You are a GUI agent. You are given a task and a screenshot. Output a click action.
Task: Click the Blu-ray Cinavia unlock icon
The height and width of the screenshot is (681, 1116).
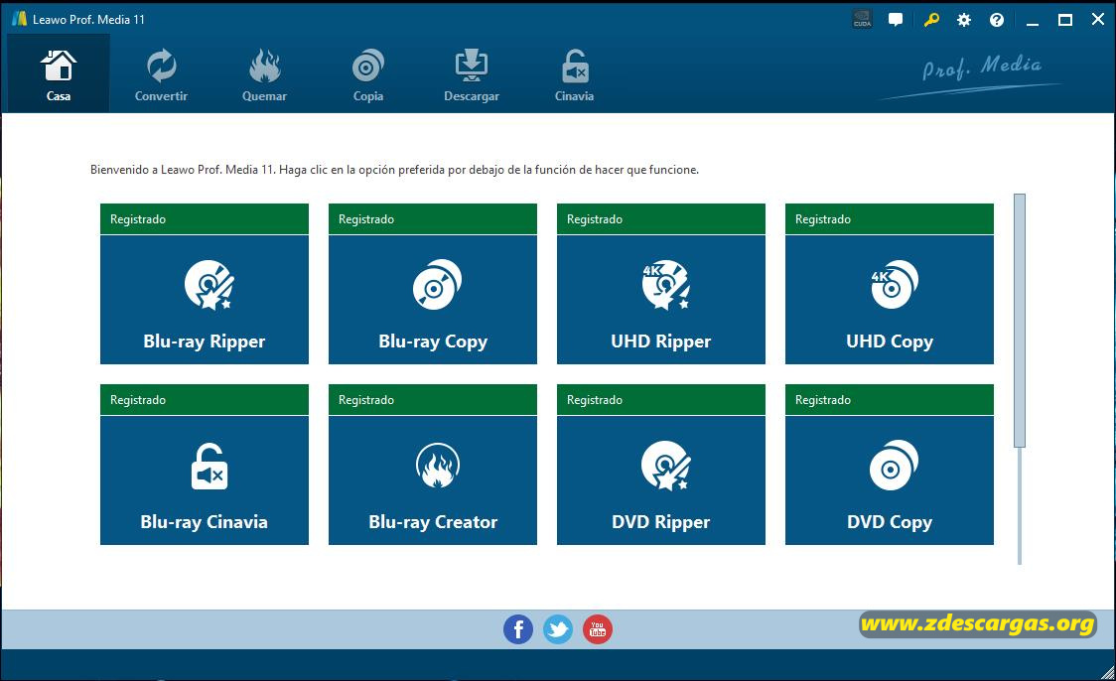tap(209, 467)
